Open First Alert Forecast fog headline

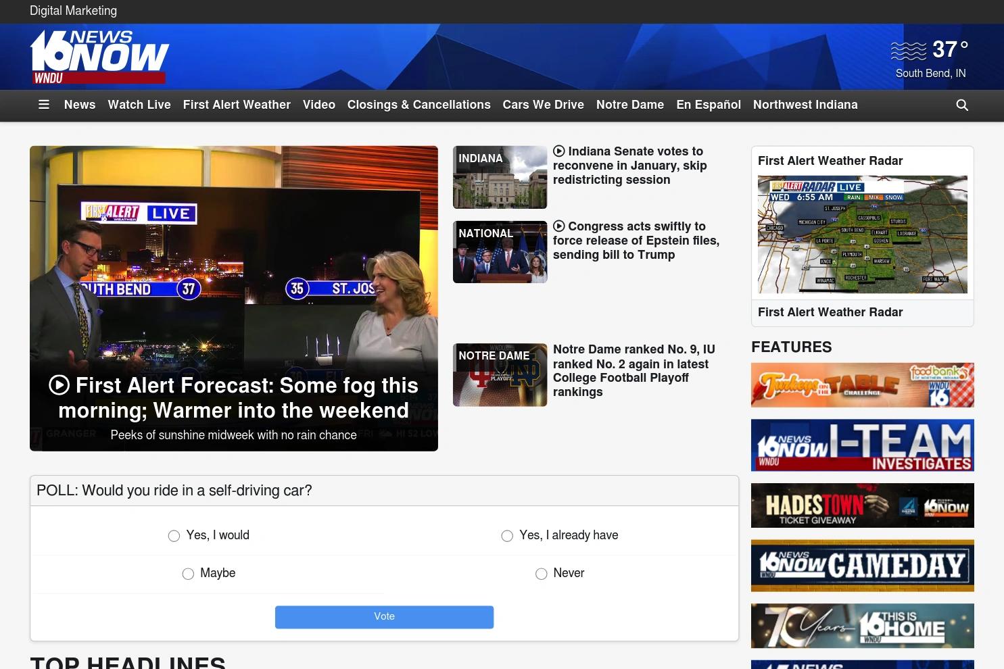pos(234,397)
